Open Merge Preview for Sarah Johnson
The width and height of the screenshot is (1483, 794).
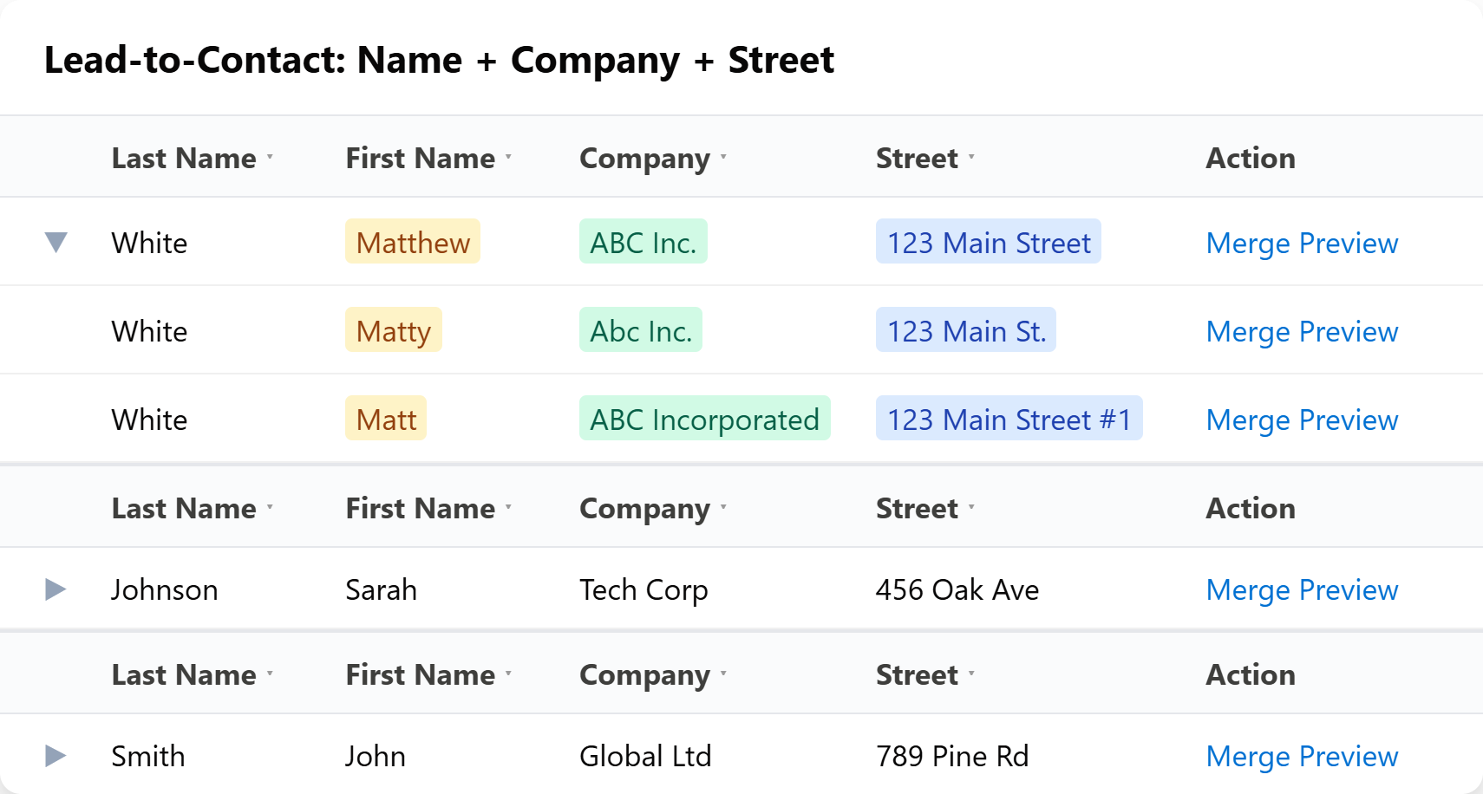(x=1302, y=589)
